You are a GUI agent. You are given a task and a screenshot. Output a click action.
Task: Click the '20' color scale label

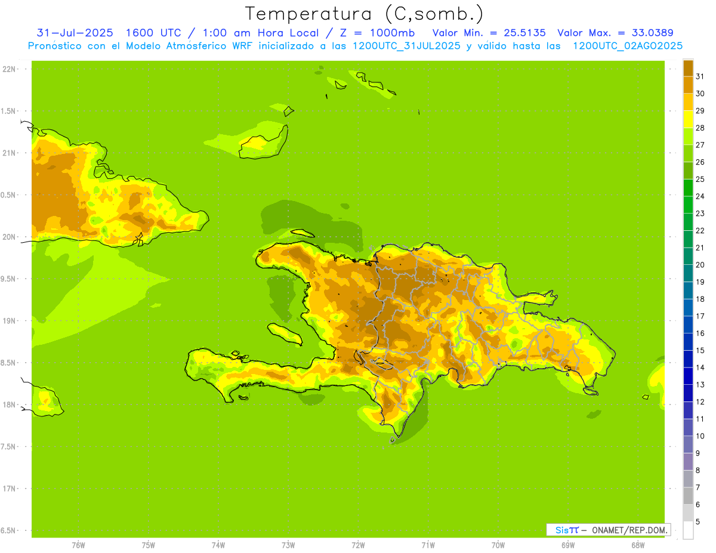(x=700, y=265)
